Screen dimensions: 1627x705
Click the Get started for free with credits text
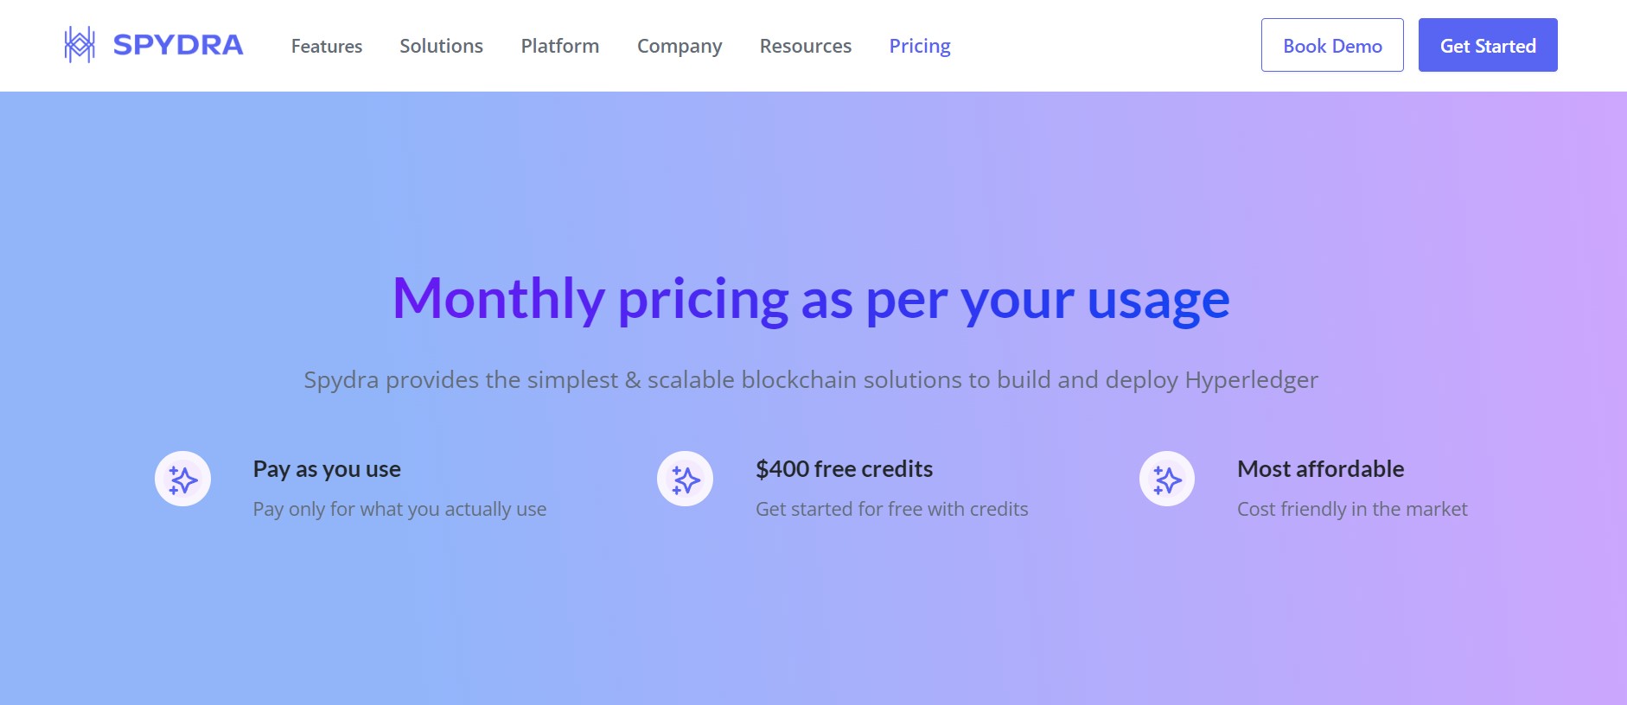(x=891, y=509)
